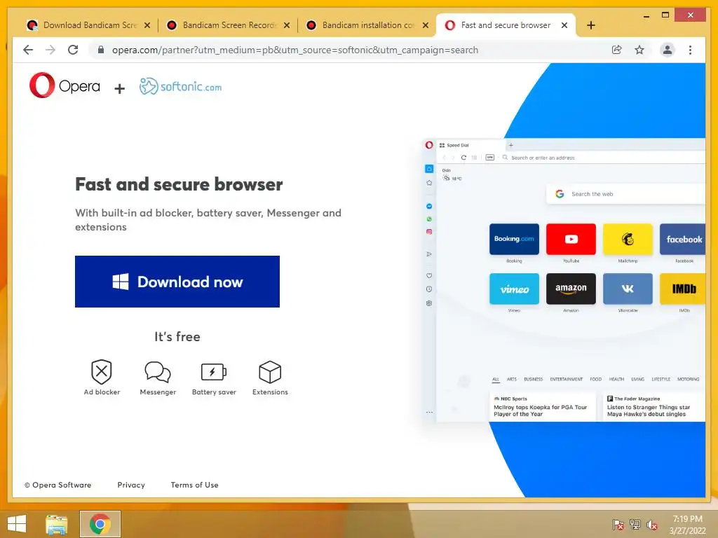
Task: Switch to Bandicam installation tab
Action: tap(367, 25)
